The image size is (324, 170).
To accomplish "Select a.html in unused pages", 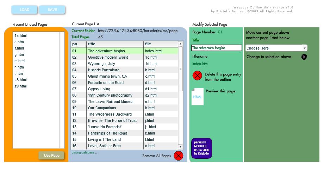I will 19,42.
